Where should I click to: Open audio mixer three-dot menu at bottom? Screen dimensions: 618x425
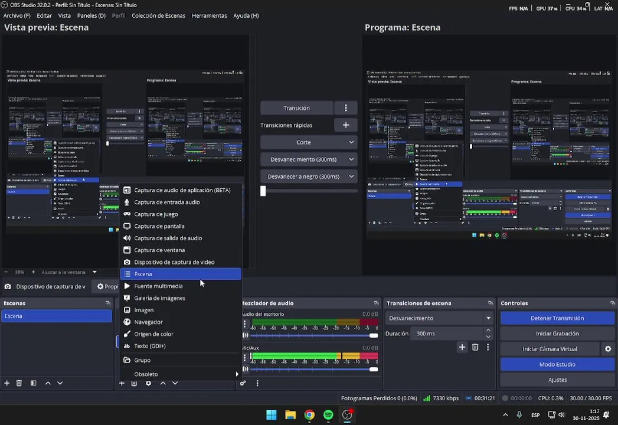pos(257,383)
